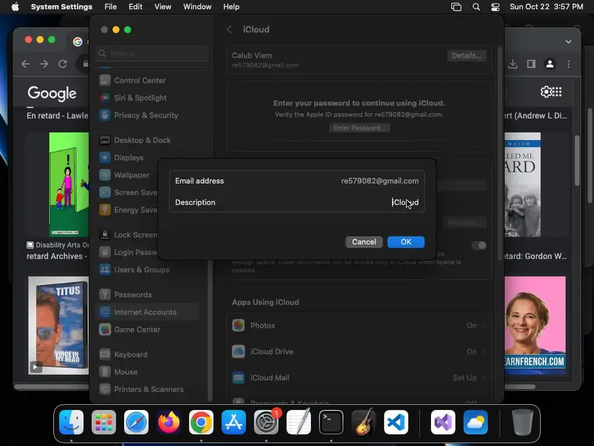This screenshot has height=446, width=594.
Task: Open Launchpad from the Dock
Action: pos(104,422)
